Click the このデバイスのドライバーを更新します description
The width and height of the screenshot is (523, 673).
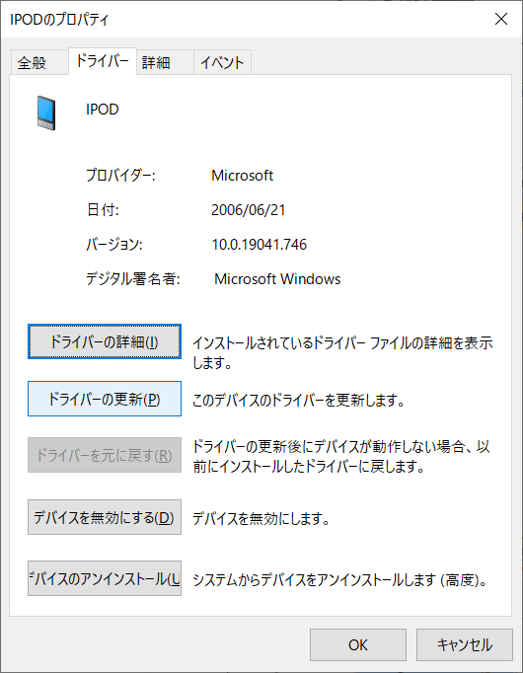click(299, 401)
